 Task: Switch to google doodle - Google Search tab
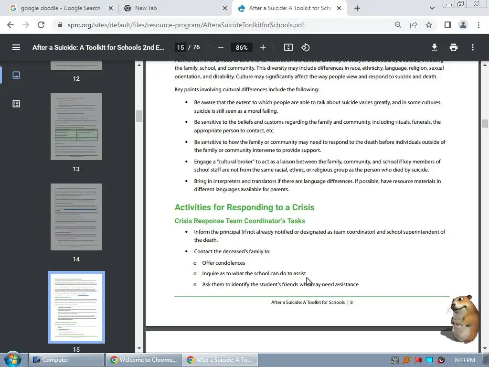coord(61,8)
